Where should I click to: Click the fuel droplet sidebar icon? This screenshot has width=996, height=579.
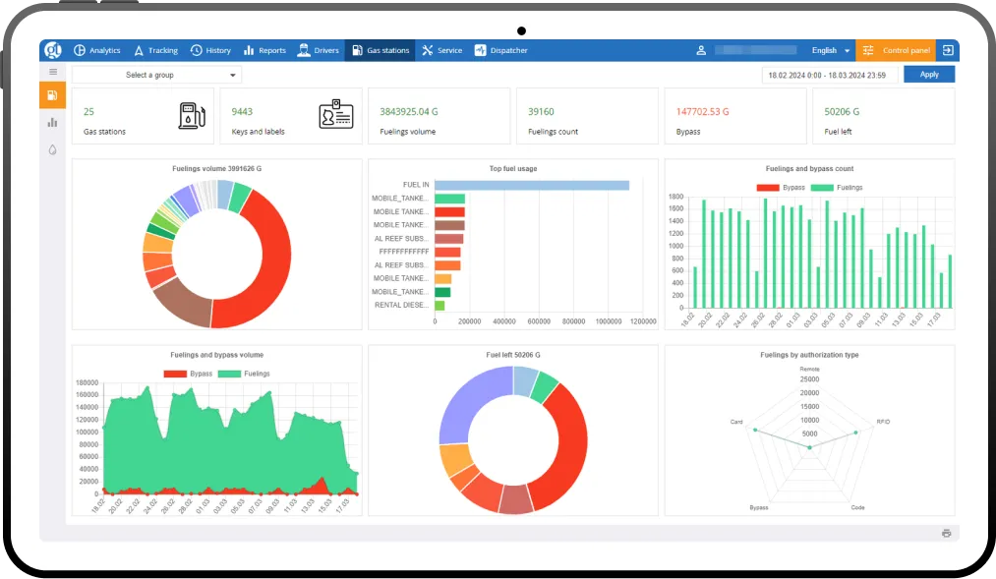[52, 149]
